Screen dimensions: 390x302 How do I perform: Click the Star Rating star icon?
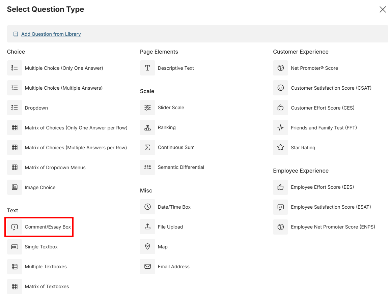[281, 147]
